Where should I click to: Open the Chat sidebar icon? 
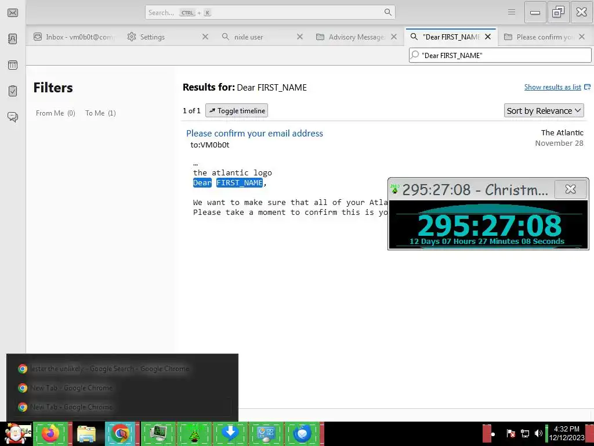point(13,117)
